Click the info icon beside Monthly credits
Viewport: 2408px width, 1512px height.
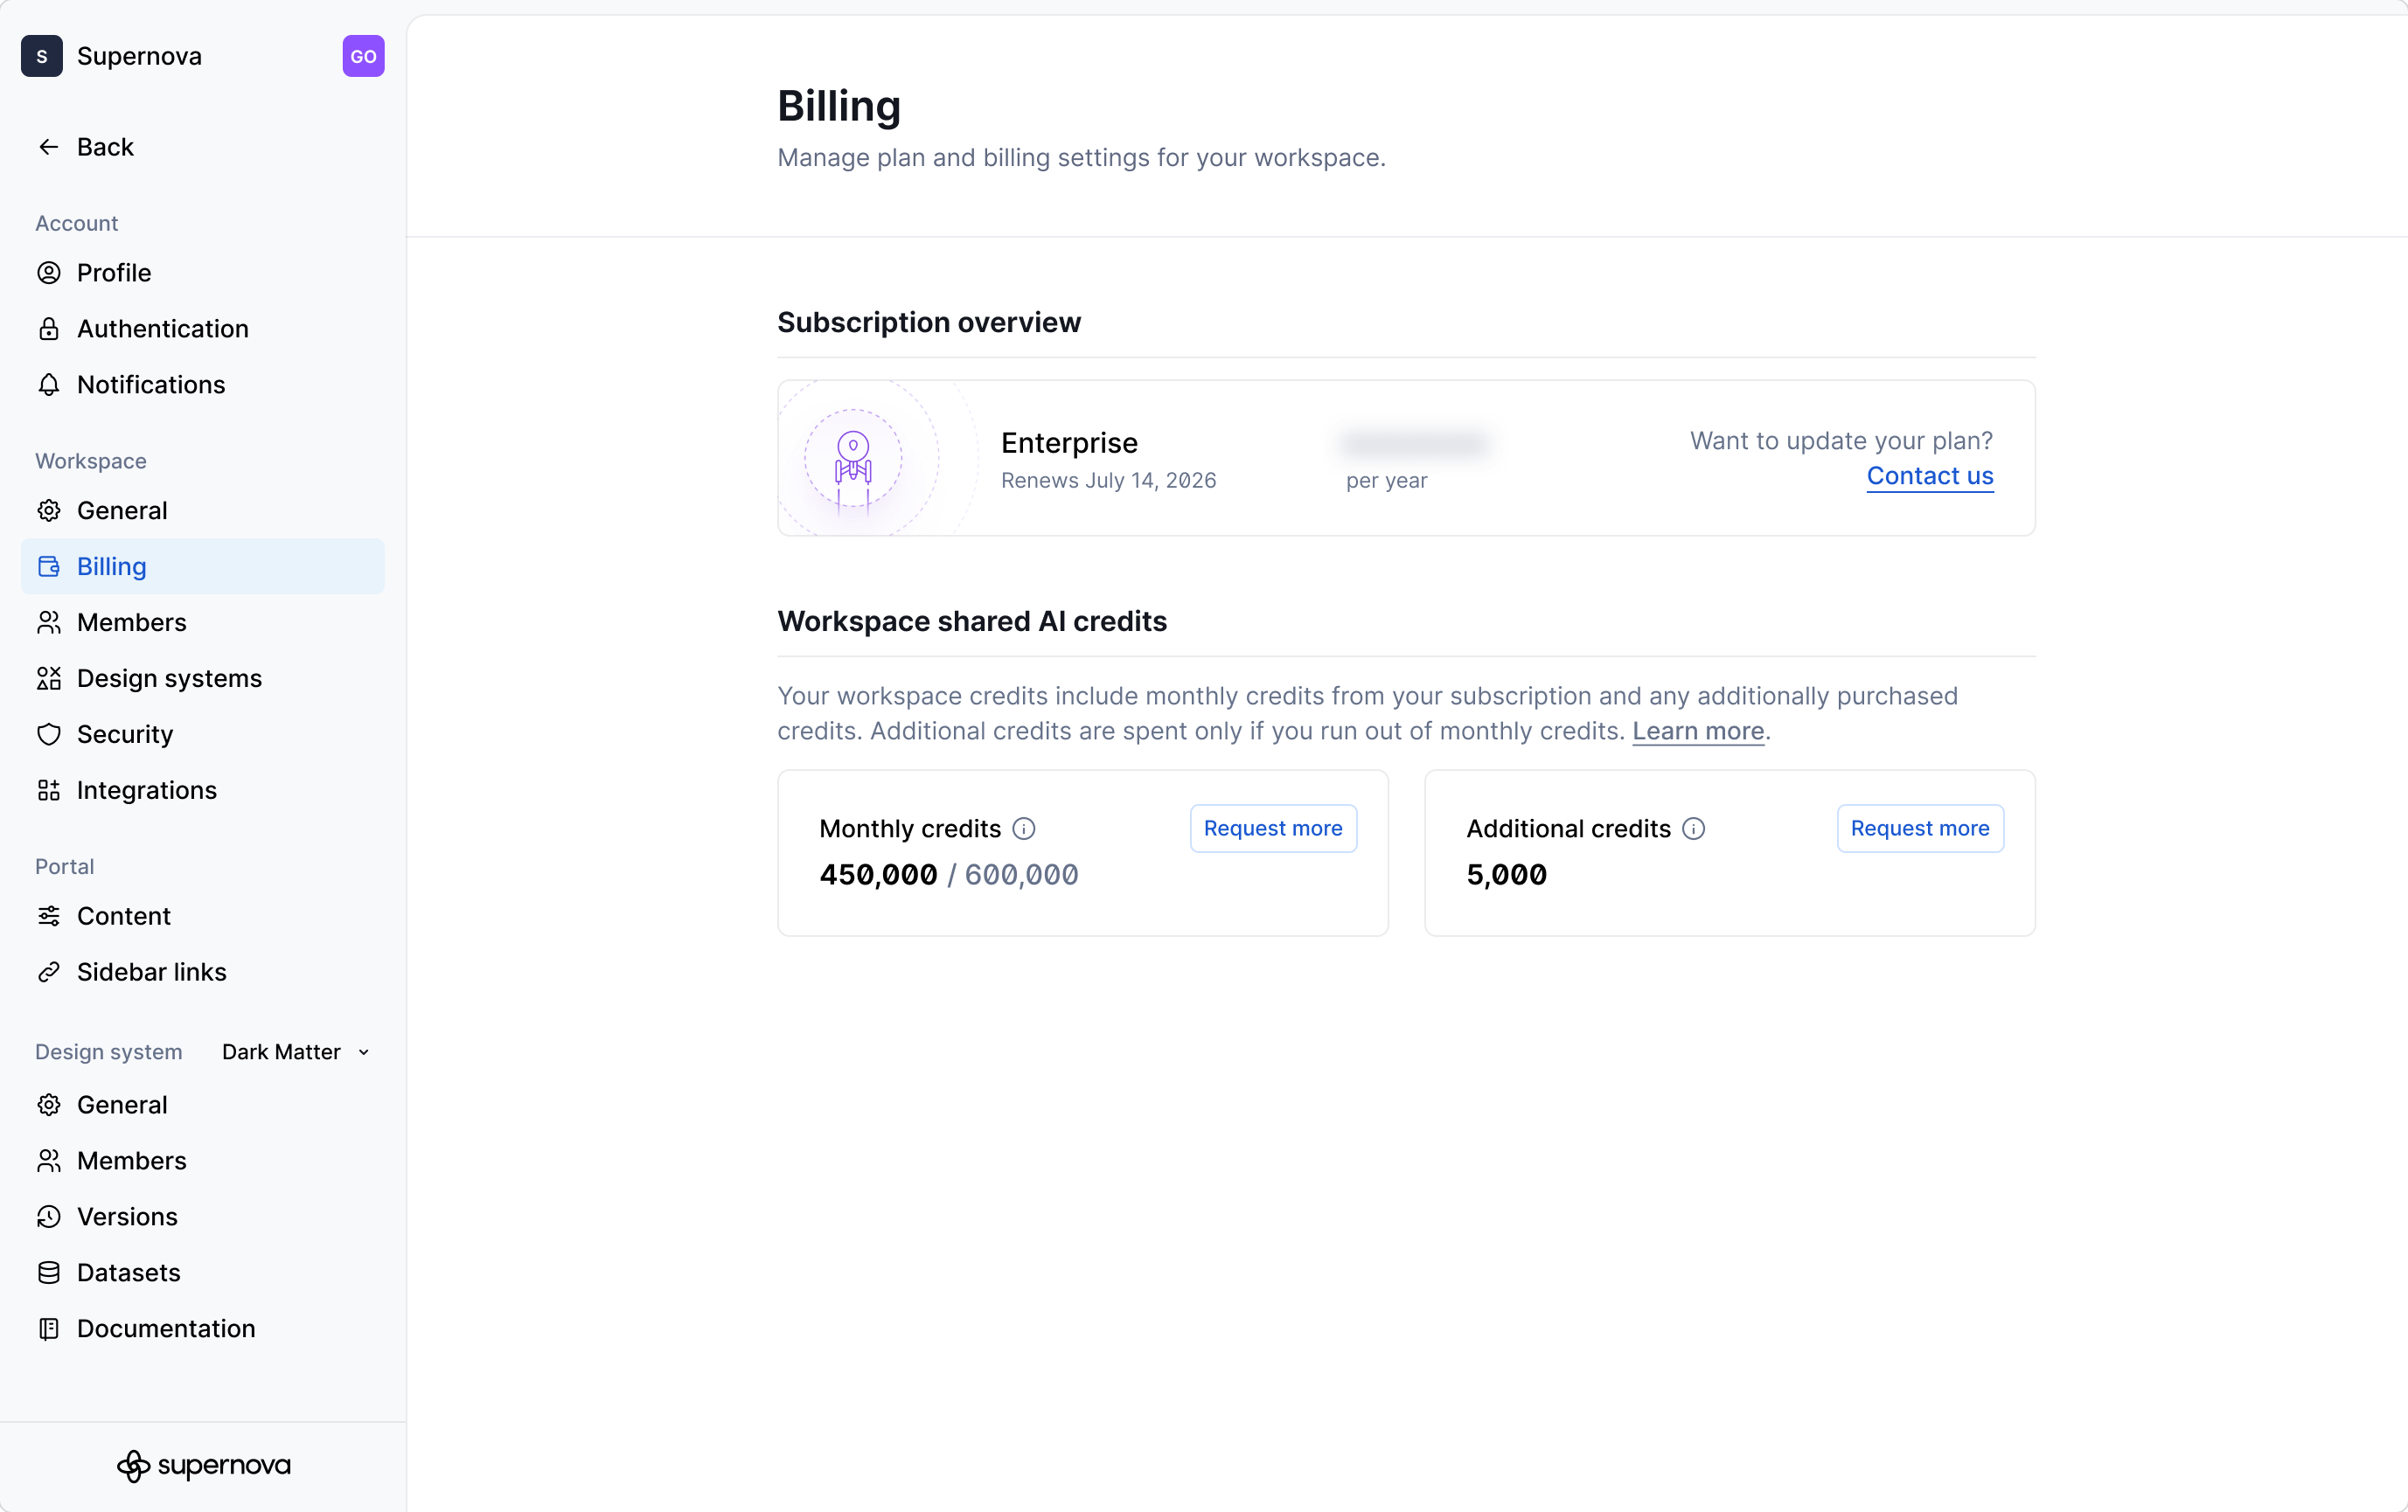coord(1024,829)
